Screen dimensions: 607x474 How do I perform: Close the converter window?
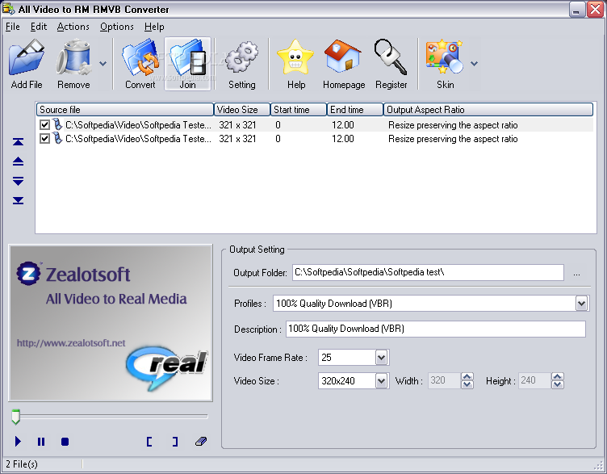[595, 10]
